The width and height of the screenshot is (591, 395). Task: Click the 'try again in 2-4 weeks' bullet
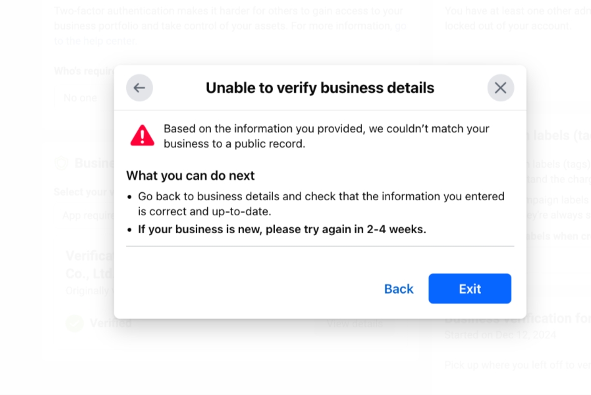(x=282, y=229)
